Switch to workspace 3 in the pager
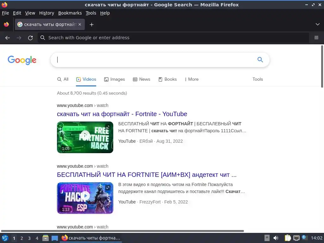The image size is (324, 243). pos(29,238)
